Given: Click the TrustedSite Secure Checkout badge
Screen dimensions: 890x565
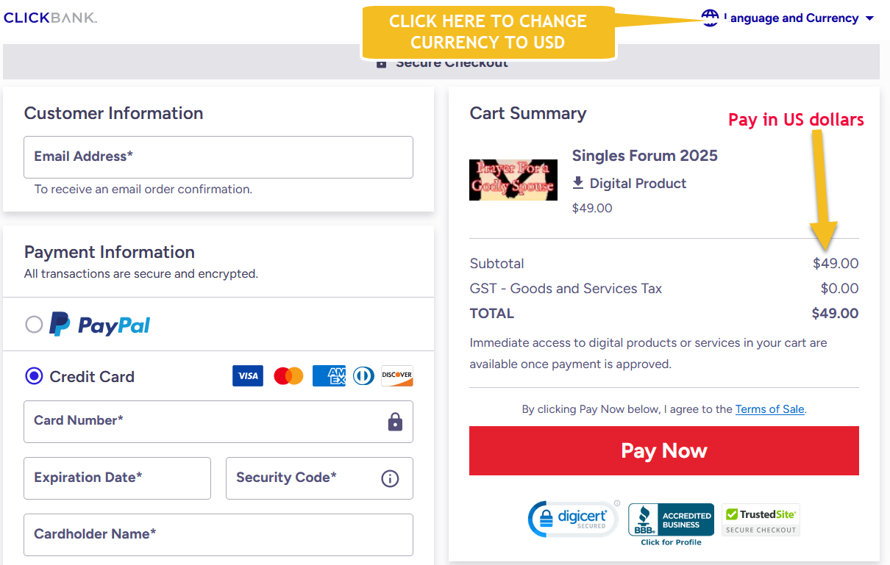Looking at the screenshot, I should tap(761, 520).
